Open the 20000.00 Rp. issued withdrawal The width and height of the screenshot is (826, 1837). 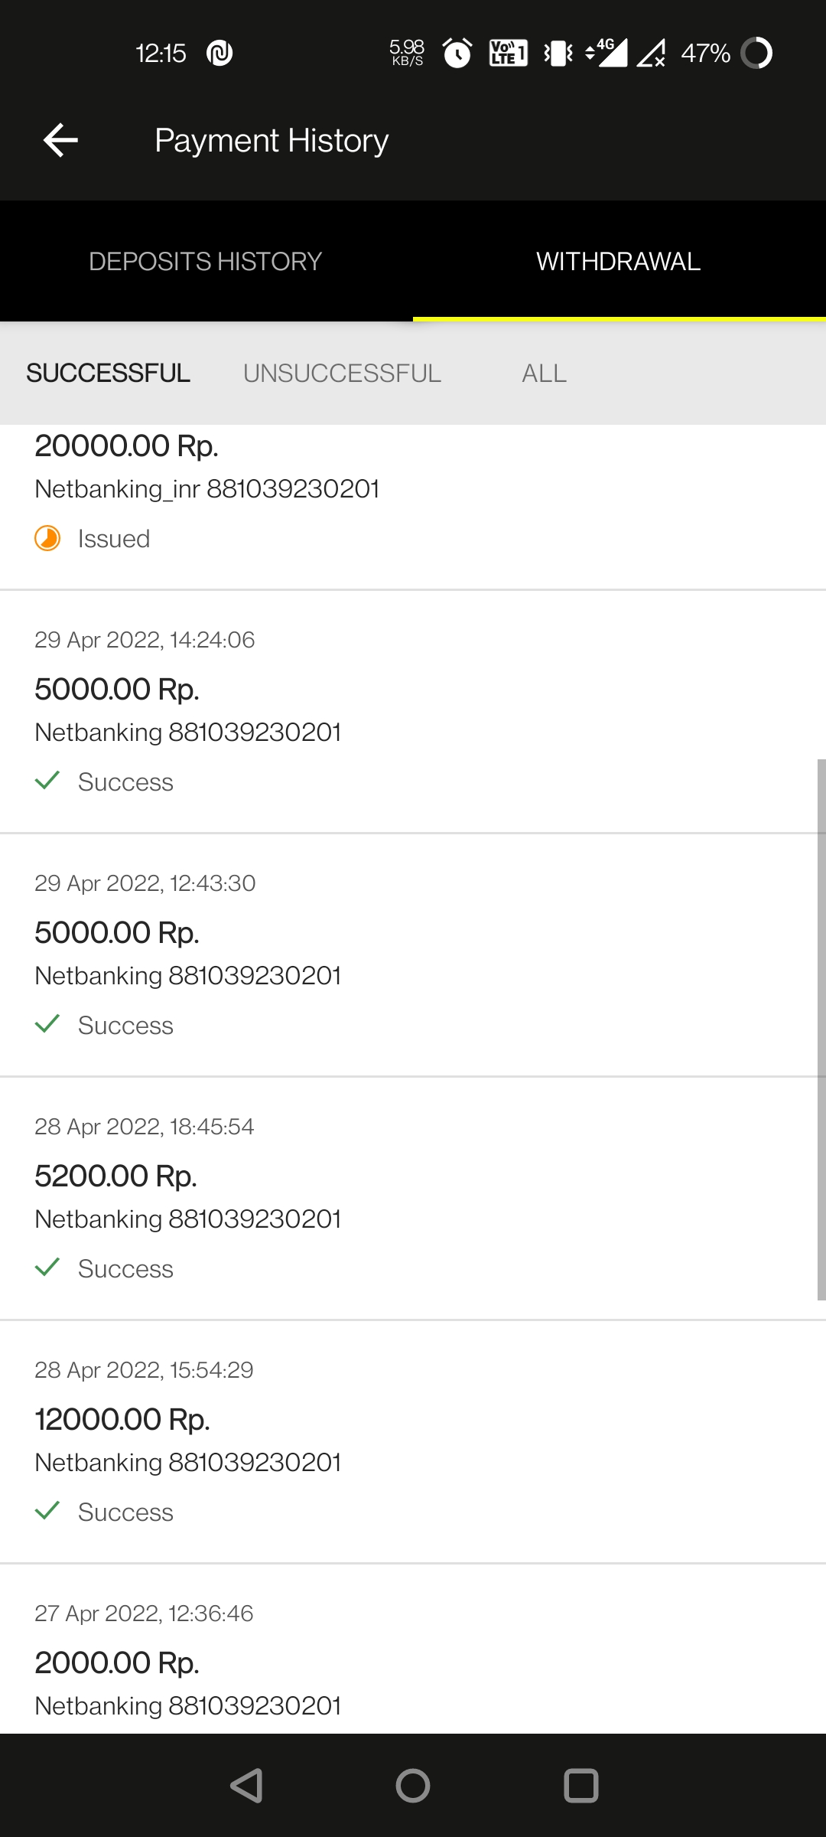pyautogui.click(x=413, y=490)
